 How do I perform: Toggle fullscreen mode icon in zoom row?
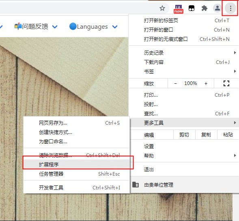pyautogui.click(x=226, y=83)
